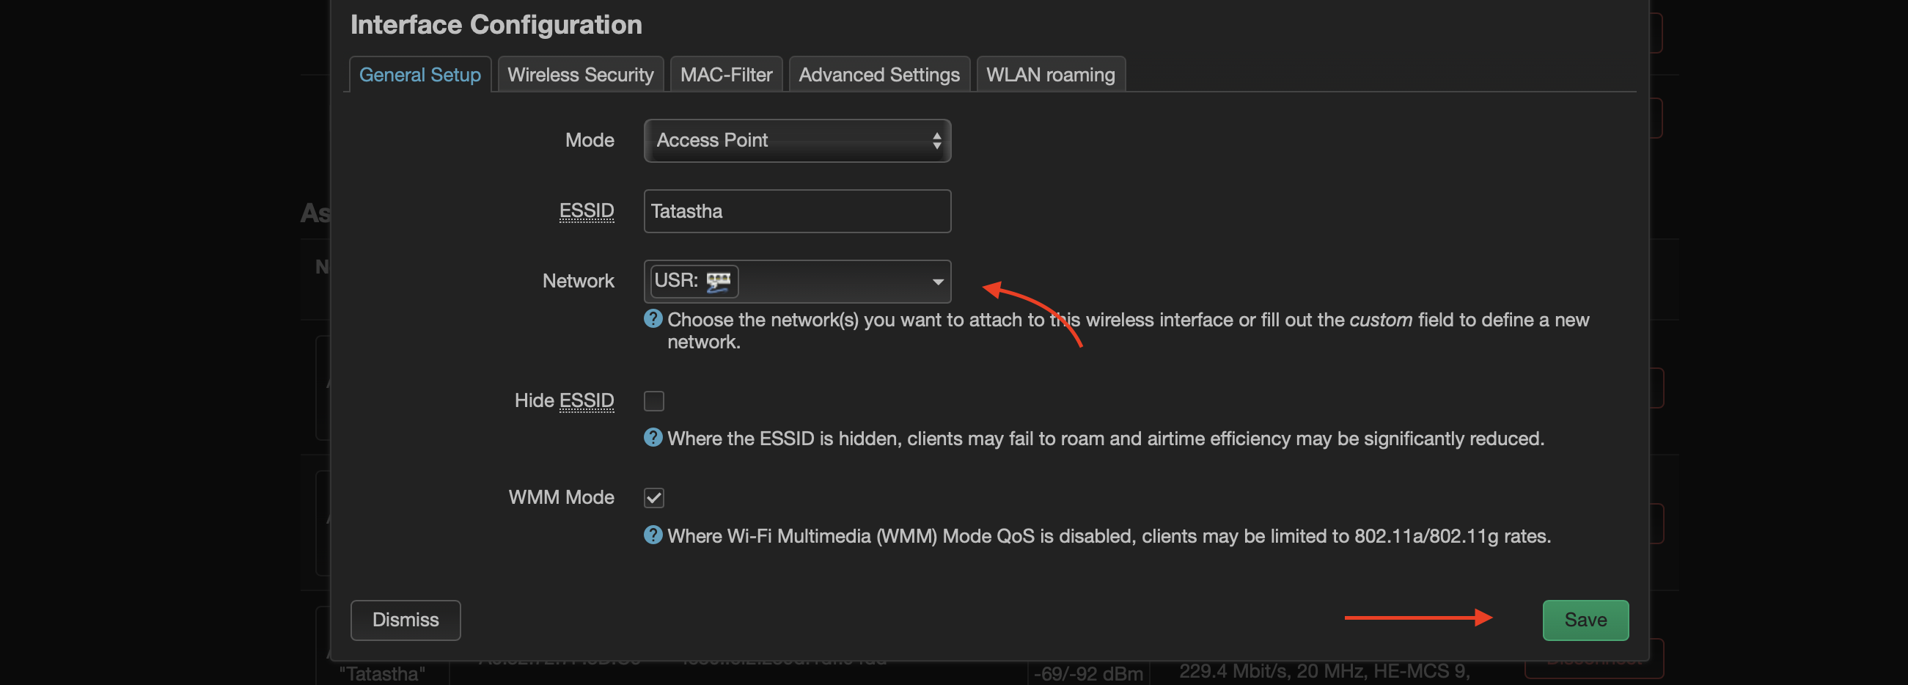Click the Mode select stepper arrows

click(x=936, y=141)
